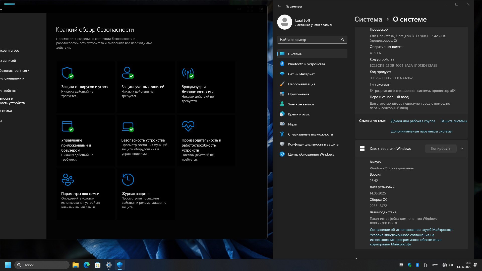Click the search magnifier in Найти параметр
Image resolution: width=482 pixels, height=271 pixels.
pyautogui.click(x=343, y=40)
